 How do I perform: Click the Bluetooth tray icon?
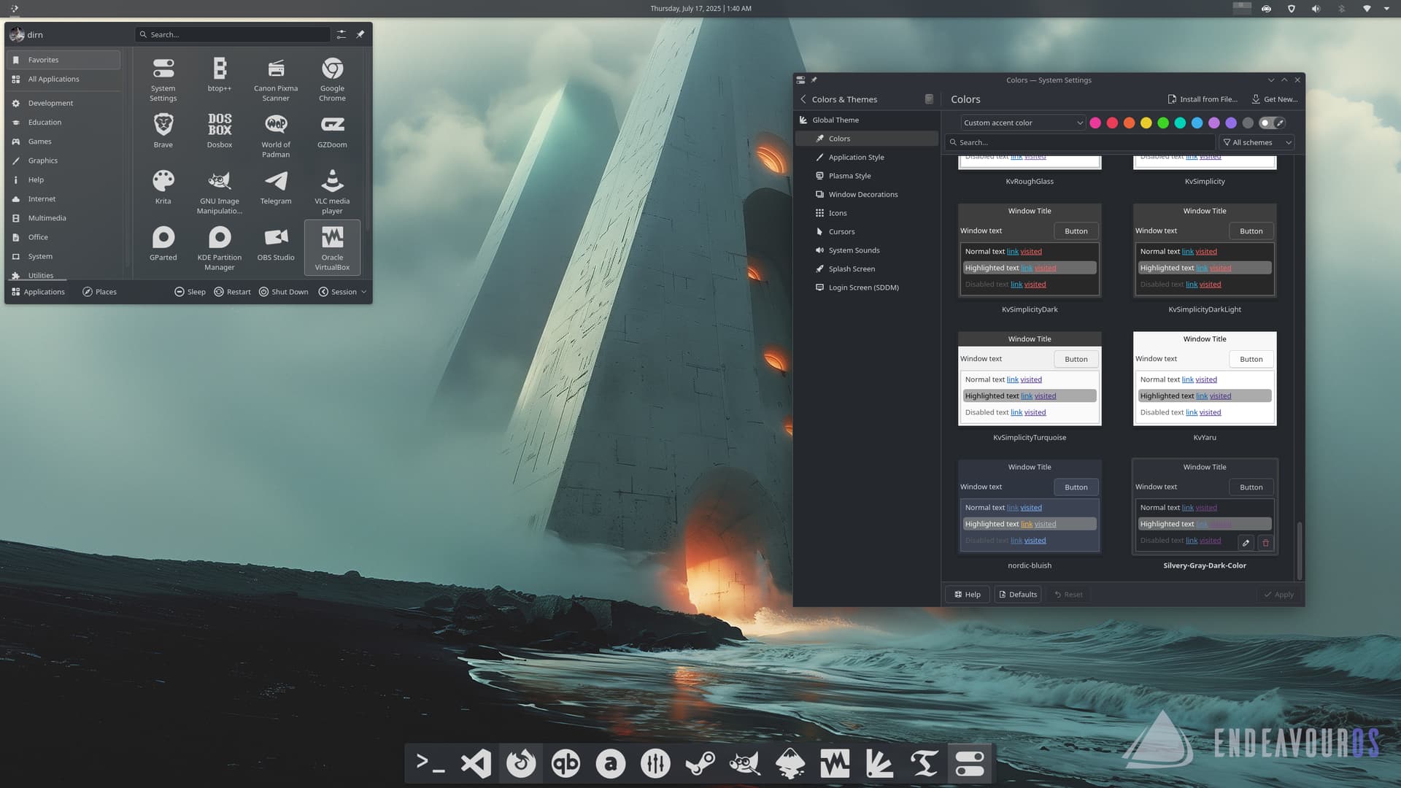pyautogui.click(x=1341, y=9)
